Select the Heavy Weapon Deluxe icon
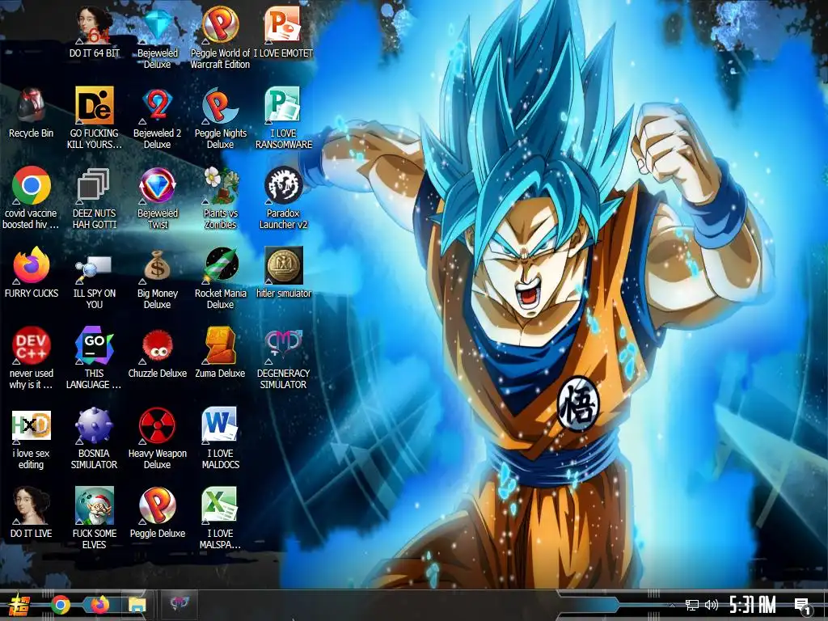The width and height of the screenshot is (828, 621). pyautogui.click(x=158, y=438)
